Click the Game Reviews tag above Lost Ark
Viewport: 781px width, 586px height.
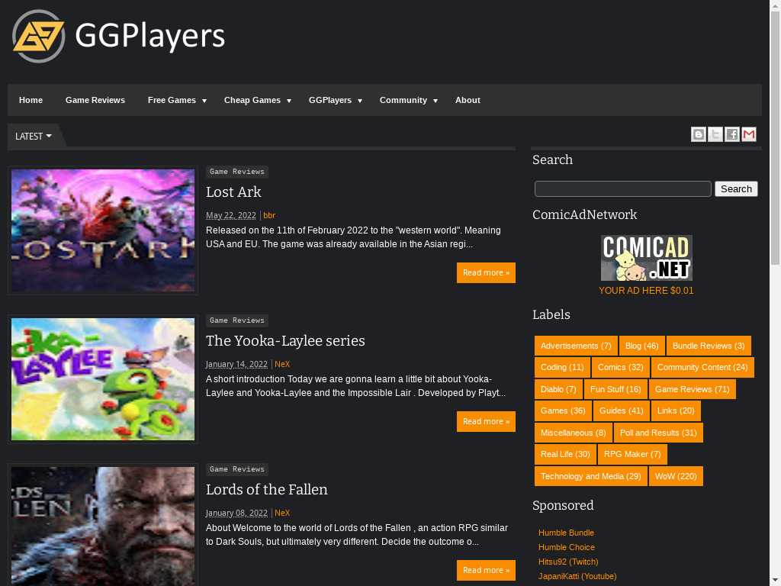pos(237,172)
